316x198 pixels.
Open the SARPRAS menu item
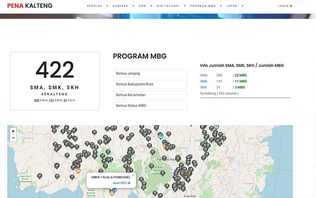[x=121, y=6]
